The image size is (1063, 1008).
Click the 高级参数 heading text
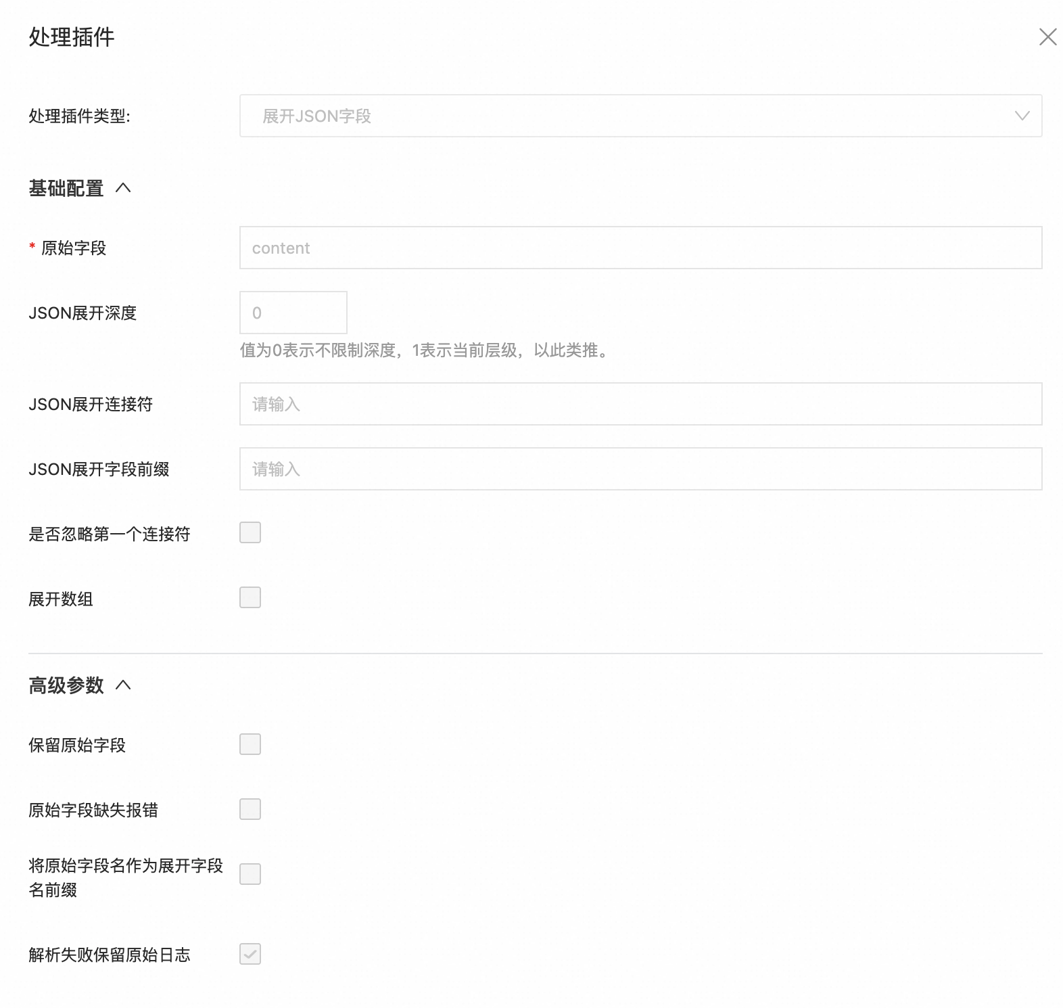click(x=66, y=685)
